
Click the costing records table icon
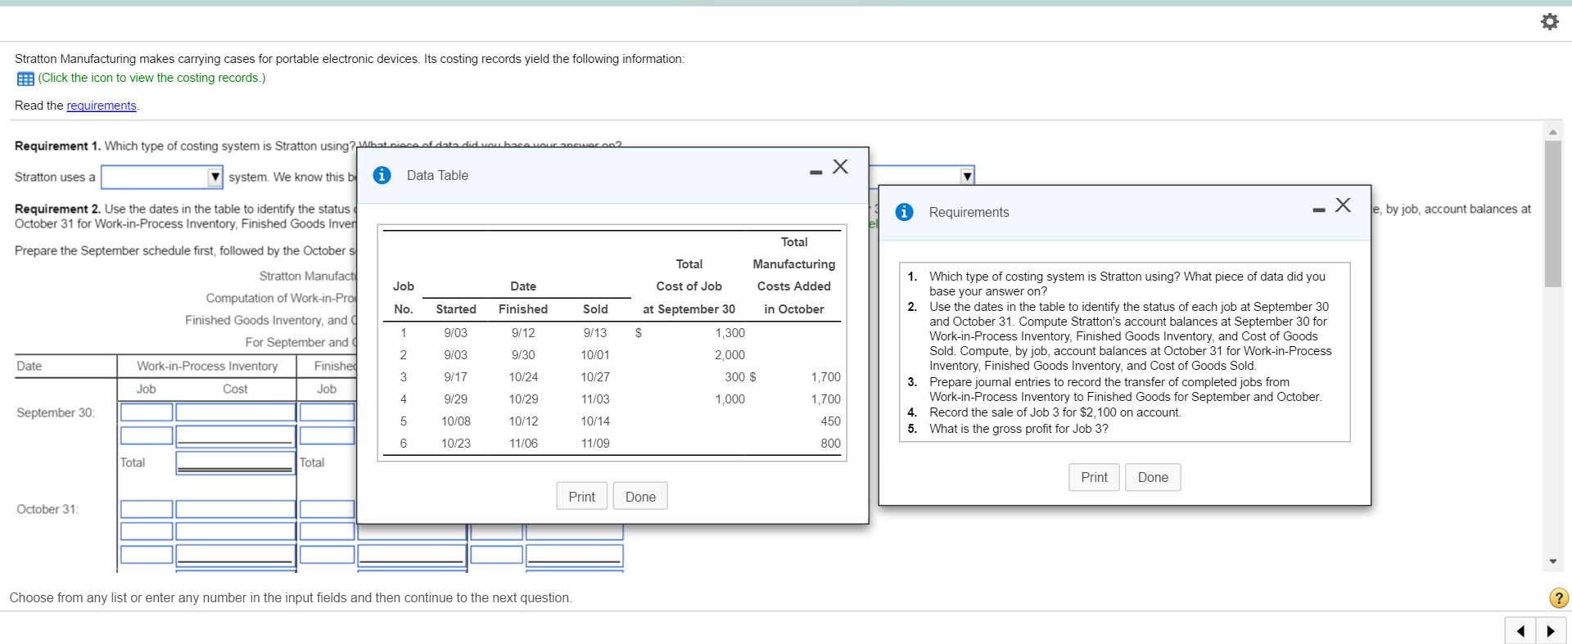25,79
